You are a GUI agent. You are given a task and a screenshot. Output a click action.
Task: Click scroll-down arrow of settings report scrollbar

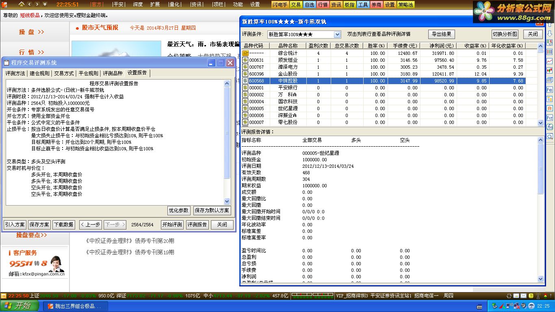227,201
